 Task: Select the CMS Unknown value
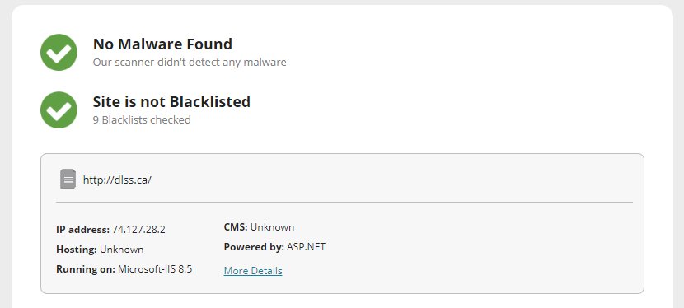coord(272,227)
